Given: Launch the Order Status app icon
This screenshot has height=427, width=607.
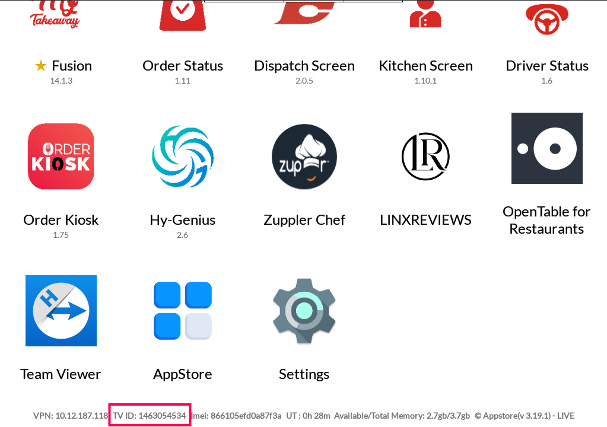Looking at the screenshot, I should 183,15.
